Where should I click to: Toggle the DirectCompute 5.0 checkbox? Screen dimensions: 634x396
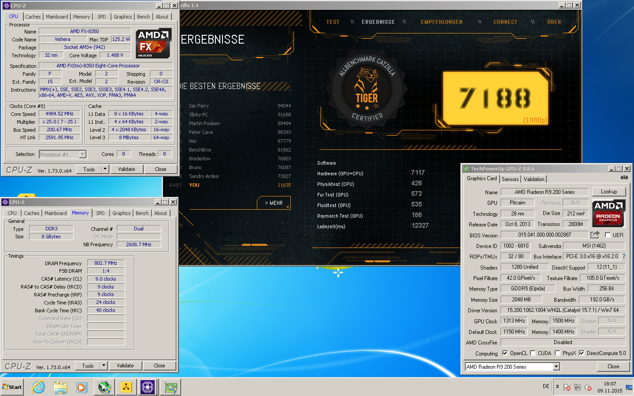coord(582,353)
